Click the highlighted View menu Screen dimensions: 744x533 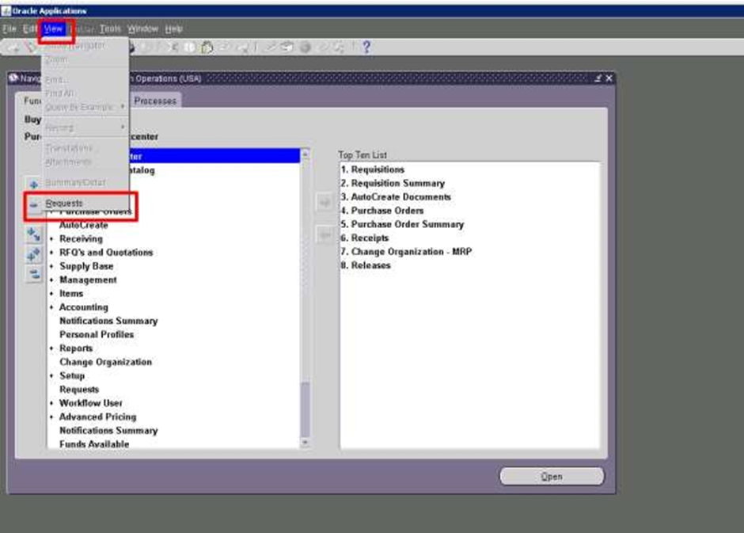tap(53, 29)
